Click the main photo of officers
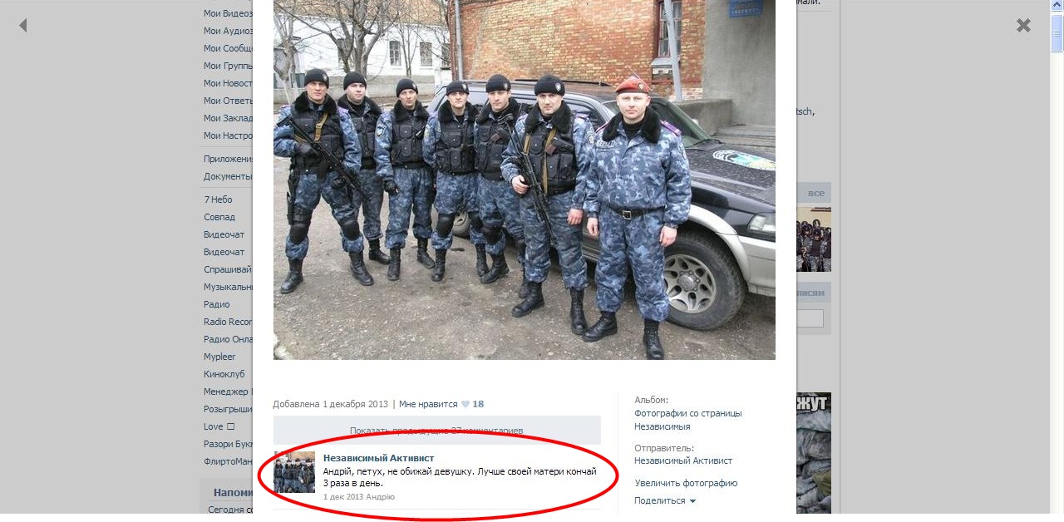This screenshot has width=1064, height=522. 525,180
